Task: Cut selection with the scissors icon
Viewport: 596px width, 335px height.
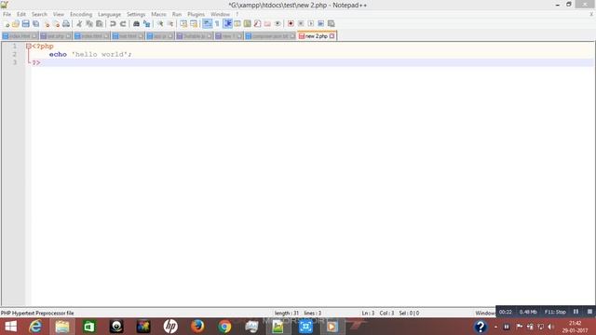Action: click(79, 23)
